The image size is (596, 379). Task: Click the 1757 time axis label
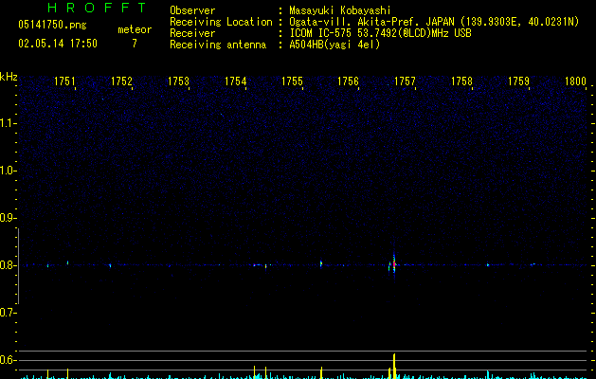coord(405,81)
